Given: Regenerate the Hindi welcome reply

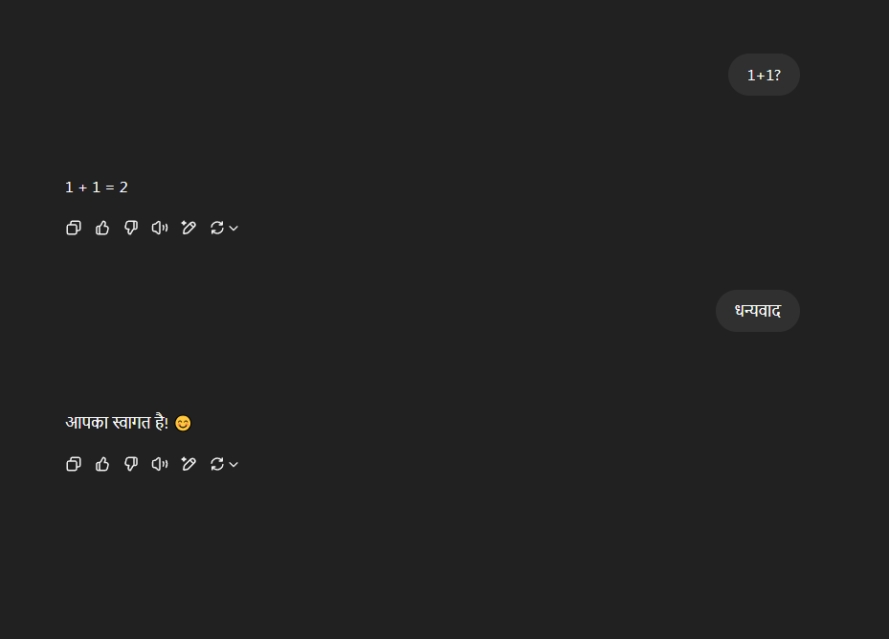Looking at the screenshot, I should coord(217,464).
